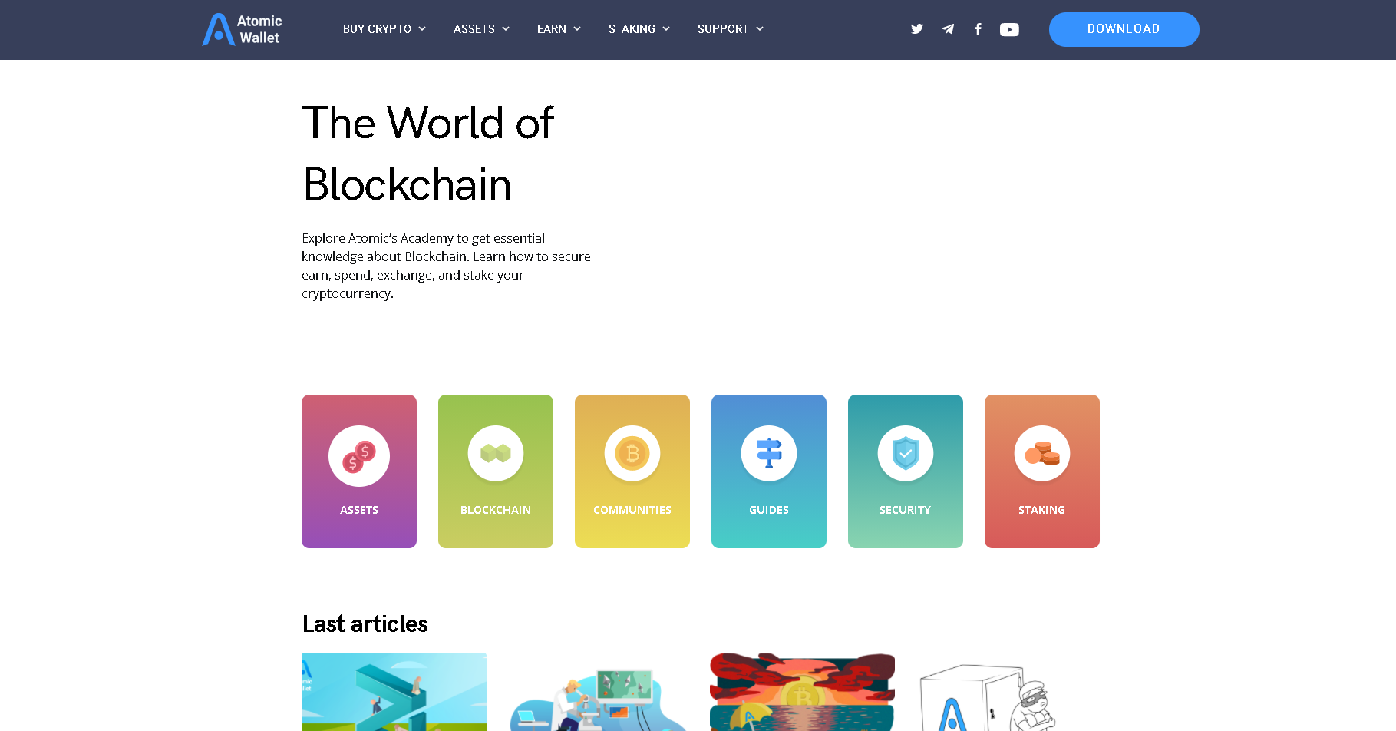The width and height of the screenshot is (1396, 731).
Task: Select the GUIDES category card label
Action: coord(769,510)
